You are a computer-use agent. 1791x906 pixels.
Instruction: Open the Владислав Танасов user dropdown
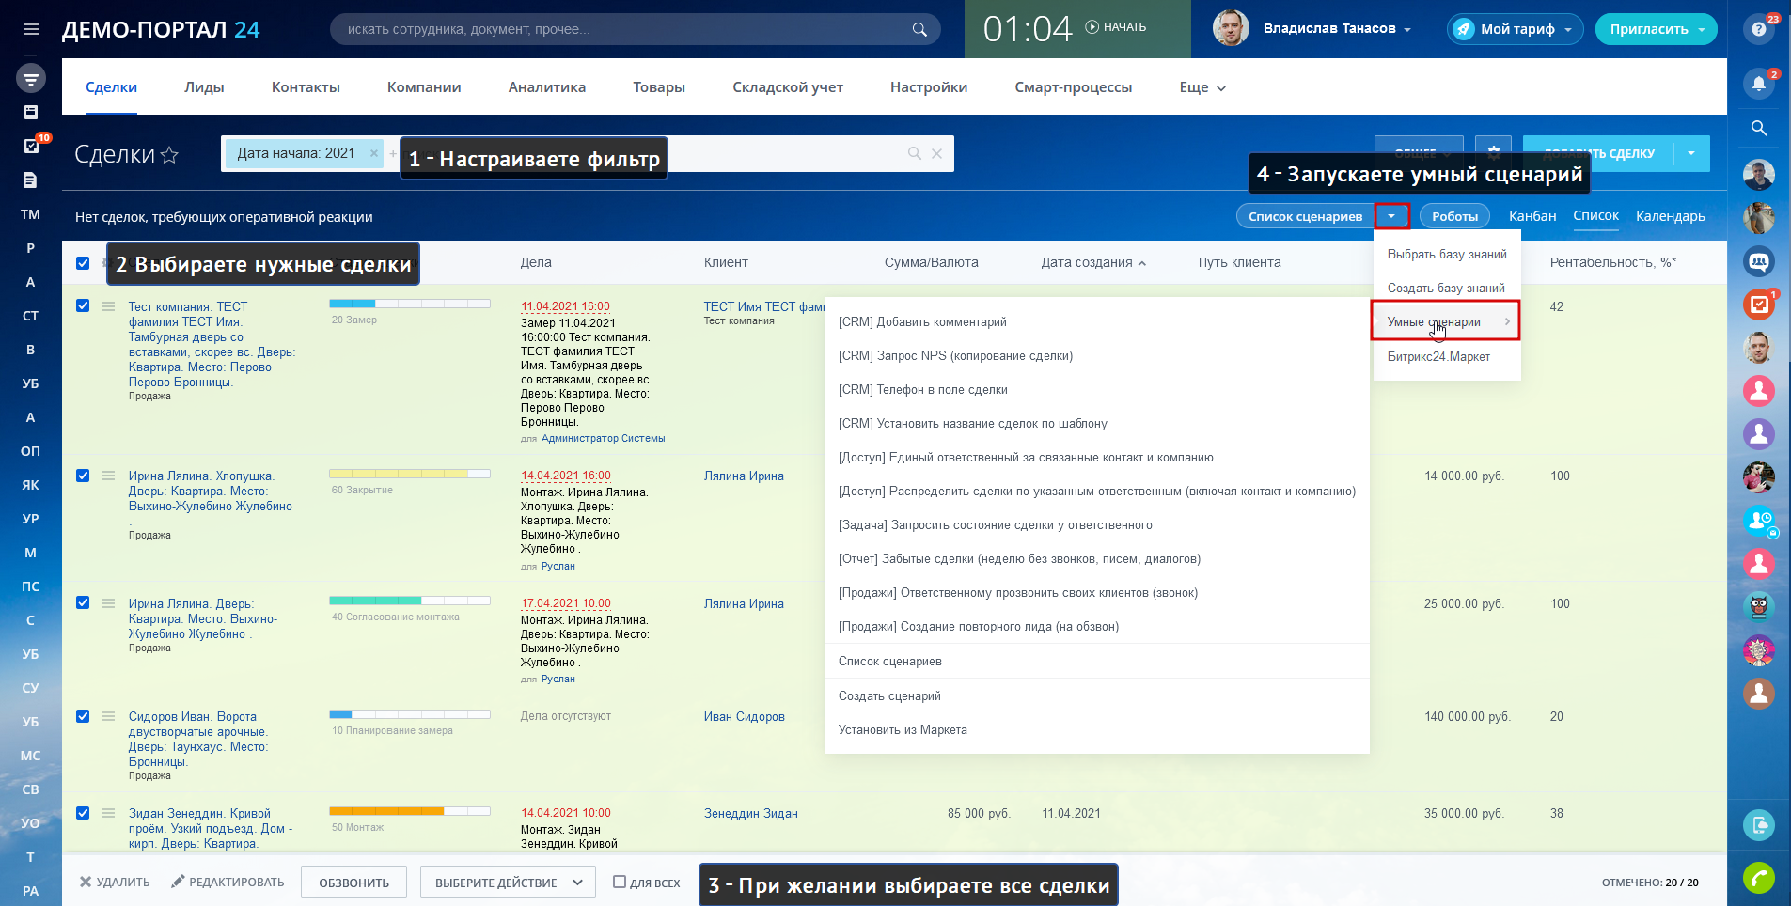(x=1407, y=30)
